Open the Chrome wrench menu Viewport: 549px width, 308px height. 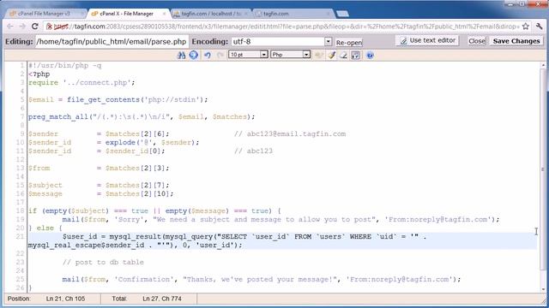(x=540, y=27)
